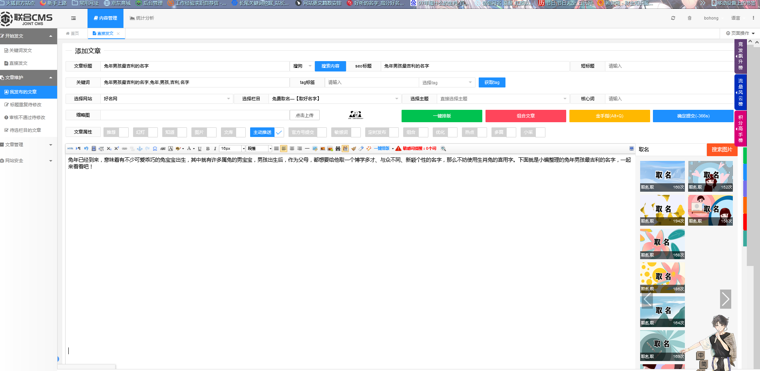This screenshot has height=371, width=760.
Task: Click the Bold formatting icon in editor
Action: tap(208, 149)
